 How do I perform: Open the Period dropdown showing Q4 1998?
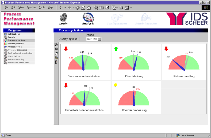tap(94, 39)
